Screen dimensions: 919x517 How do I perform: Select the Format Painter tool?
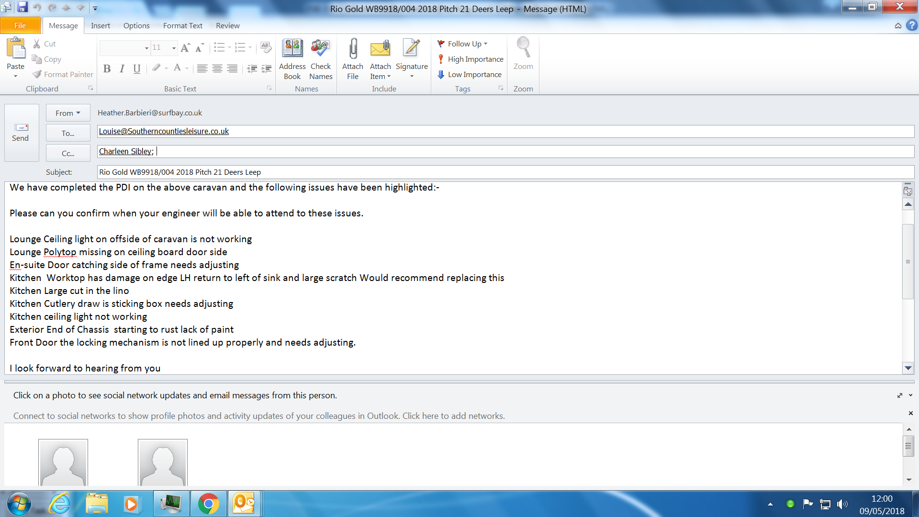click(63, 74)
